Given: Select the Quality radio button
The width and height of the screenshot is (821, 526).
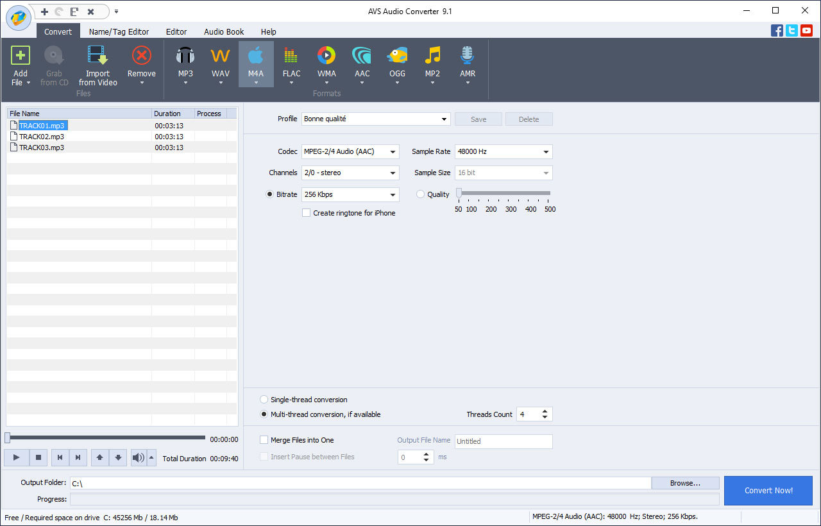Looking at the screenshot, I should click(421, 194).
